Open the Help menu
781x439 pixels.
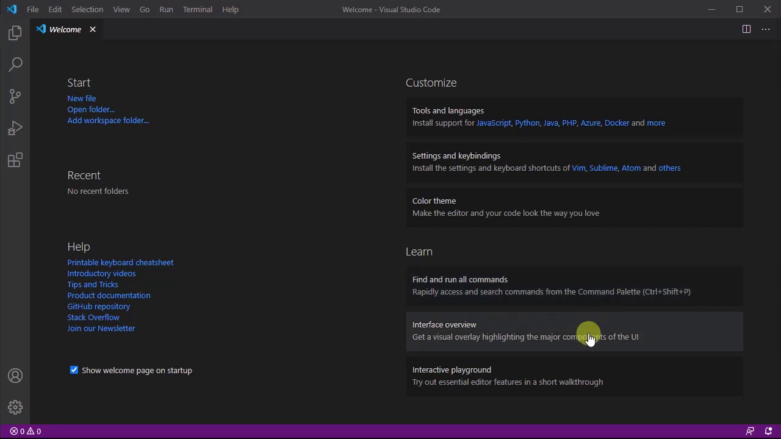point(230,9)
